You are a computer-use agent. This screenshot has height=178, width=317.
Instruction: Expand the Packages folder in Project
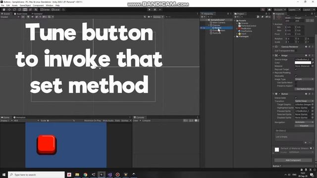pos(235,37)
